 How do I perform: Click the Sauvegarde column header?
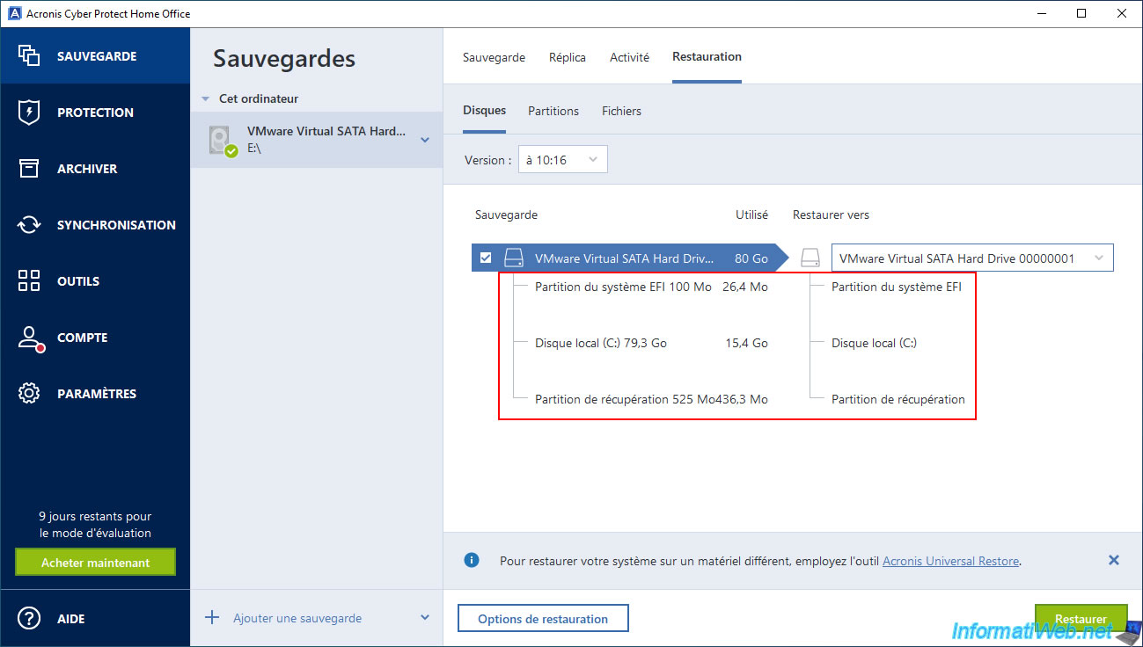coord(506,214)
